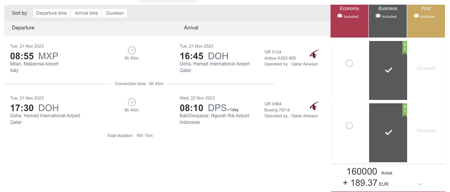Open the First cabin column header

point(426,21)
